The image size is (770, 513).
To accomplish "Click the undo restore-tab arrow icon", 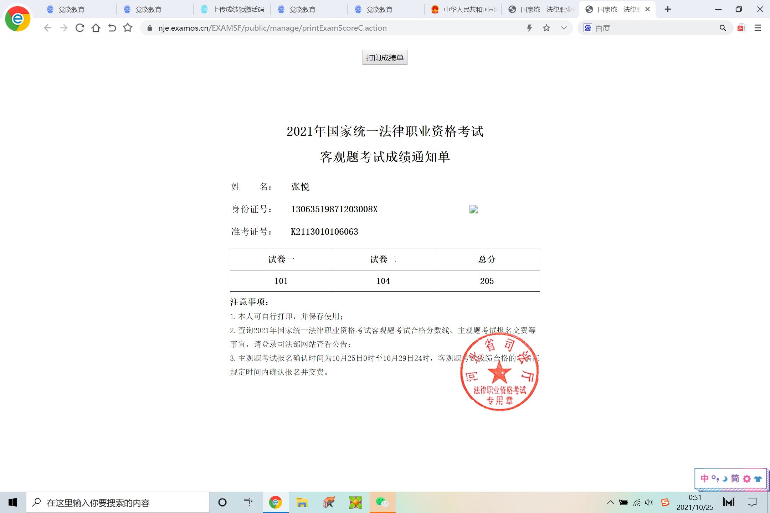I will coord(112,28).
